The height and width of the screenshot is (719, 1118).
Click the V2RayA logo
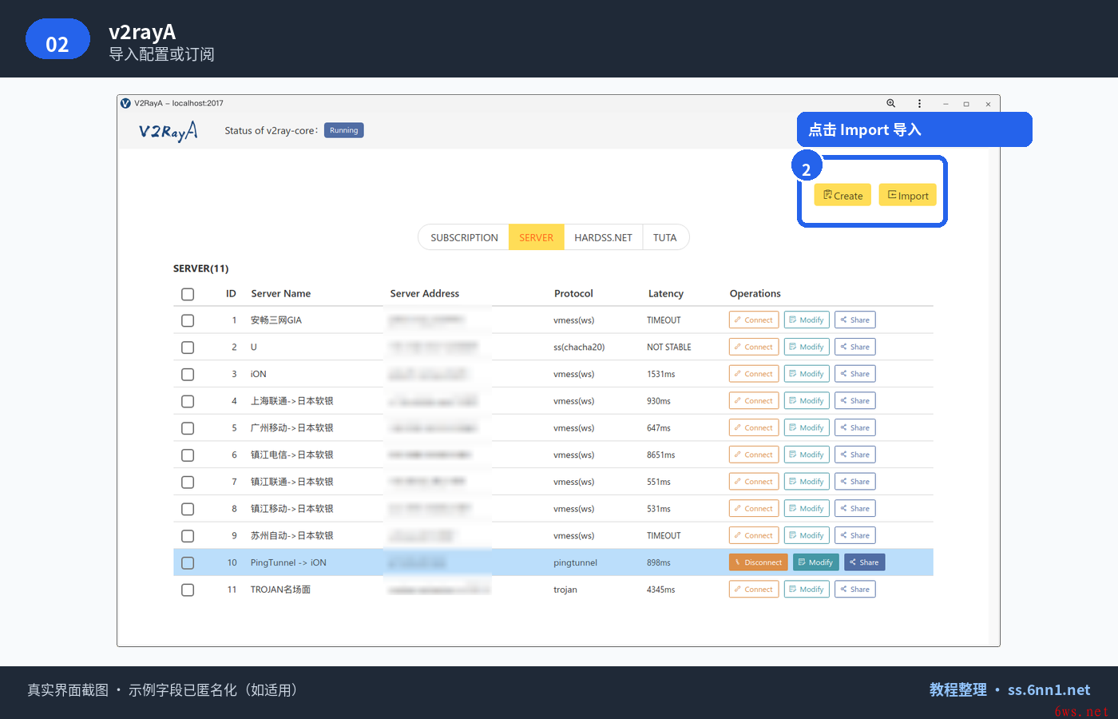[168, 131]
